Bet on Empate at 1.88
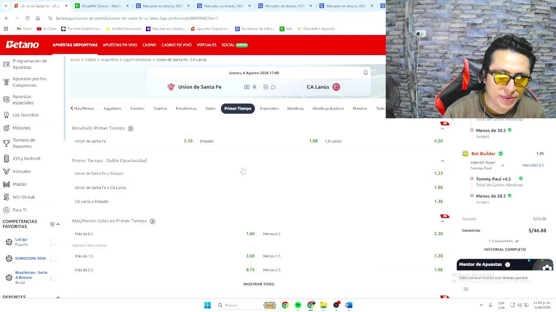556x312 pixels. 259,141
